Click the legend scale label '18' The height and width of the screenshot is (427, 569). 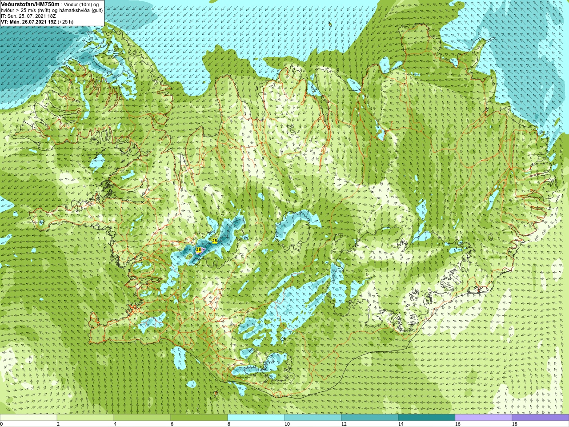pos(515,424)
